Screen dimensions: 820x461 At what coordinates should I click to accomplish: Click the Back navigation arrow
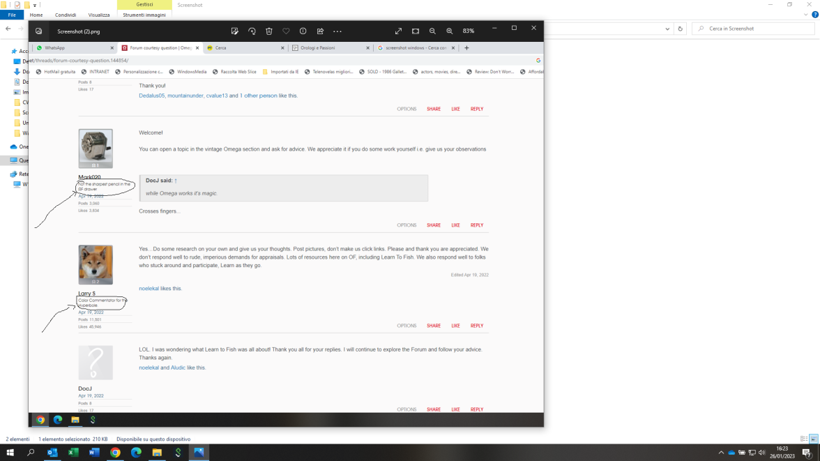tap(7, 29)
